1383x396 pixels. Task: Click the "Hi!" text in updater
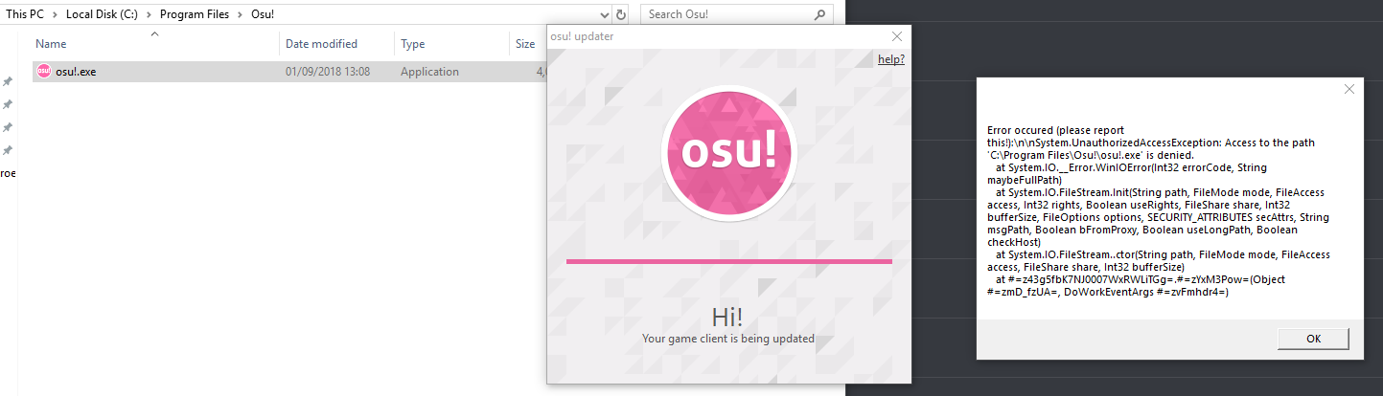727,318
